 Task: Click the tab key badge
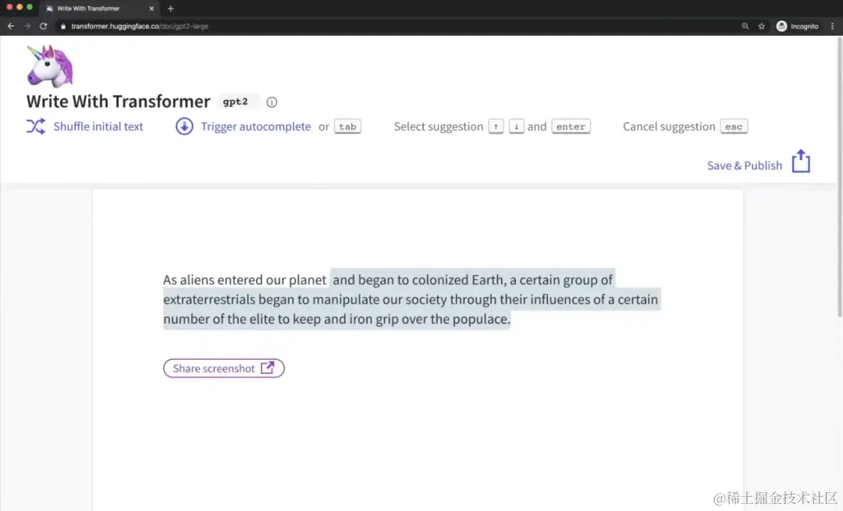347,126
